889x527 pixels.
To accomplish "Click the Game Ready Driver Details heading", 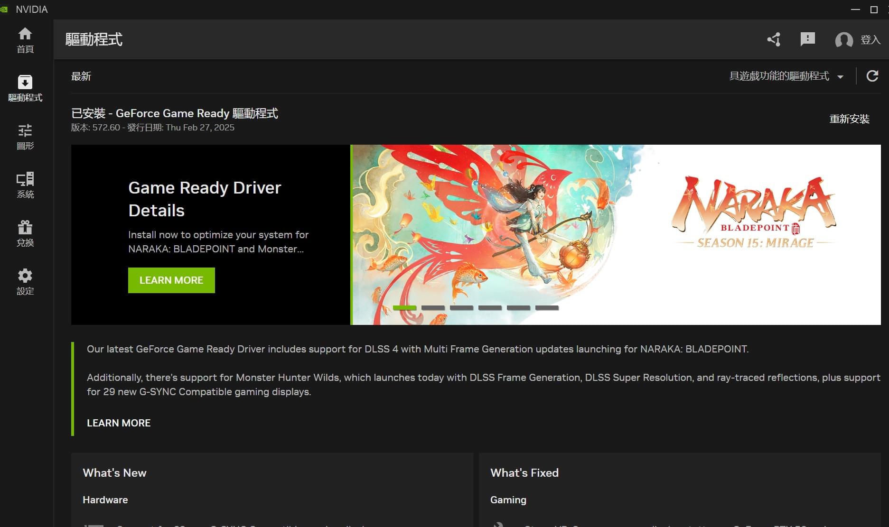I will tap(205, 199).
